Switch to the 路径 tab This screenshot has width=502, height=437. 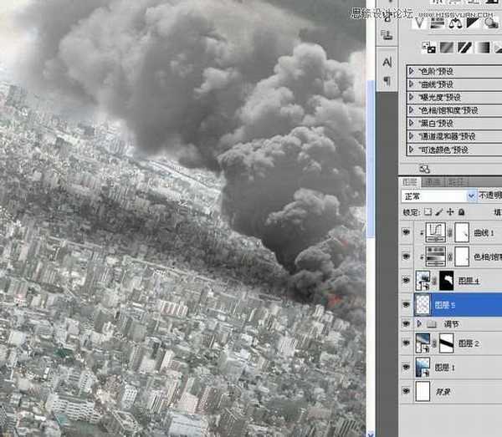[x=456, y=182]
